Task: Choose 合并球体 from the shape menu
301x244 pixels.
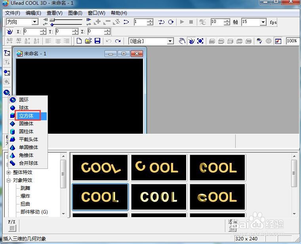Action: (x=28, y=163)
